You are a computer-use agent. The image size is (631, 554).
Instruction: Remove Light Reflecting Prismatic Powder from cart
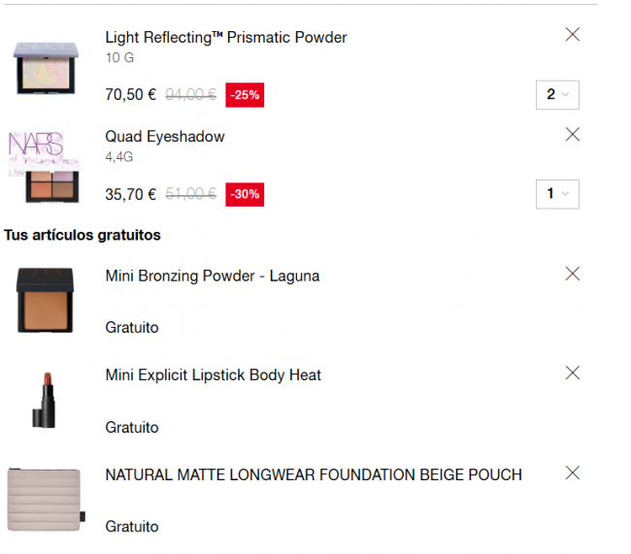click(572, 35)
